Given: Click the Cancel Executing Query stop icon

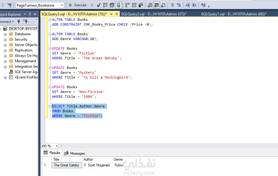Looking at the screenshot, I should click(x=92, y=5).
